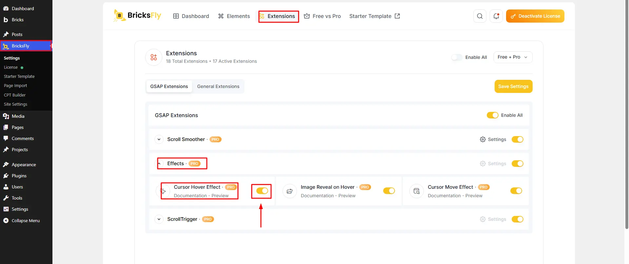Open Scroll Smoother settings gear
The height and width of the screenshot is (264, 629).
point(482,139)
